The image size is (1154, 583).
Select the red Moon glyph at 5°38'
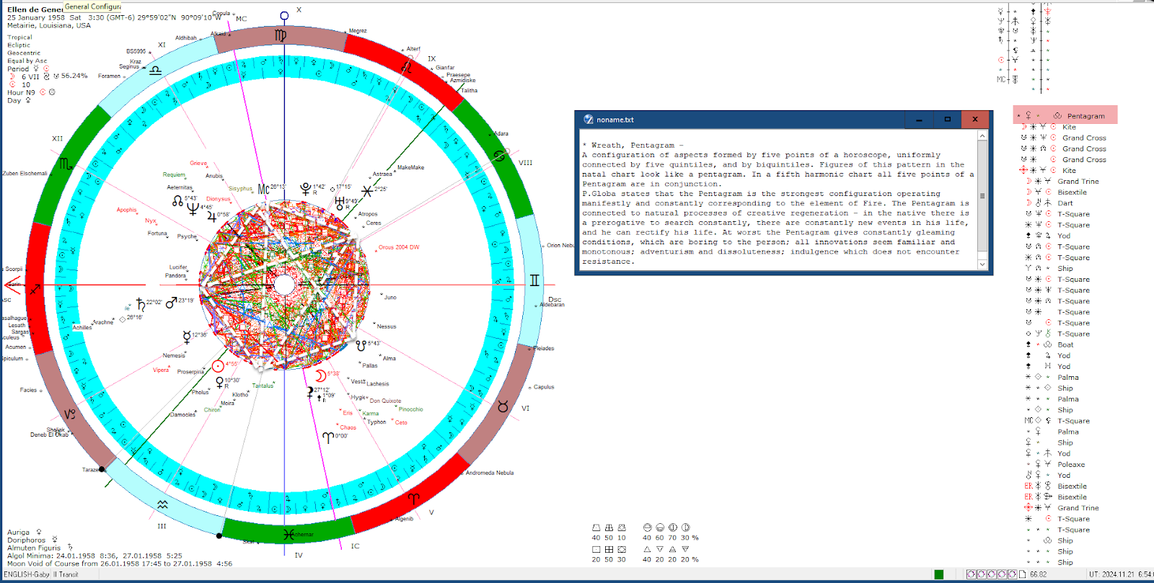pos(320,376)
